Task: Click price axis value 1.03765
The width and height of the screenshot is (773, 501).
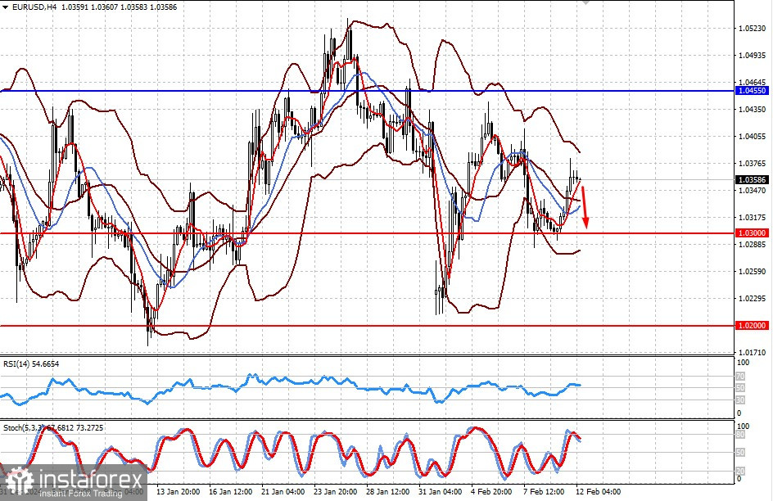Action: tap(752, 164)
